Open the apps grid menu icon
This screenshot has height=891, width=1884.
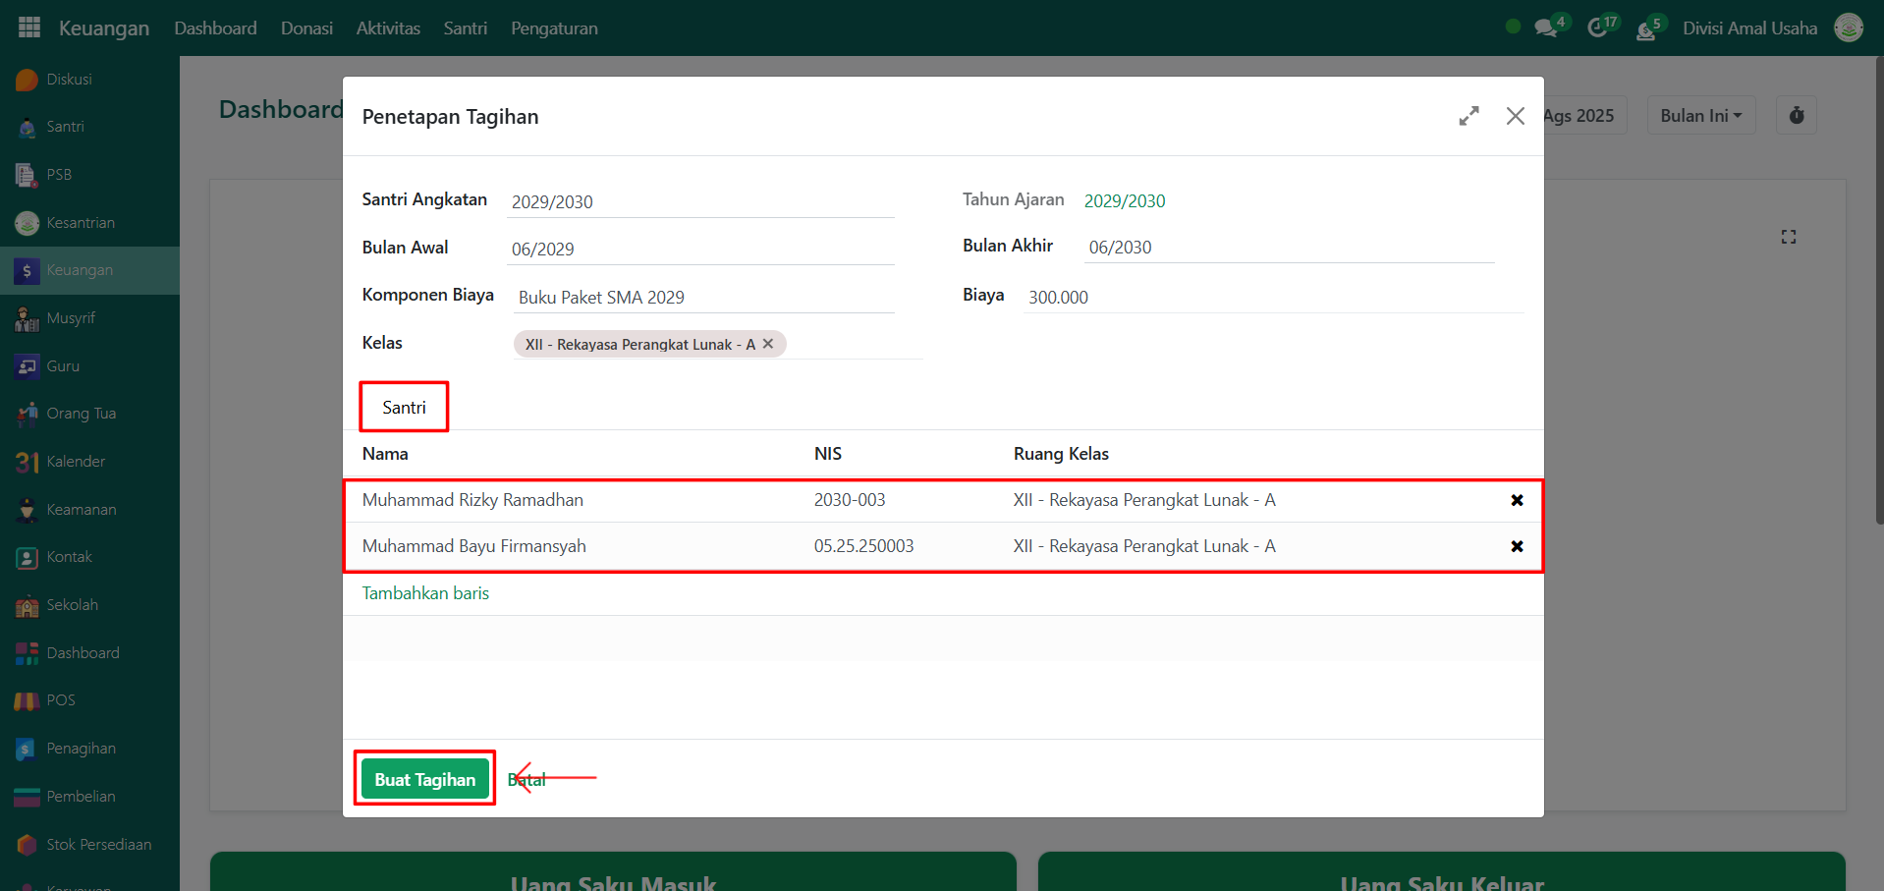coord(29,28)
